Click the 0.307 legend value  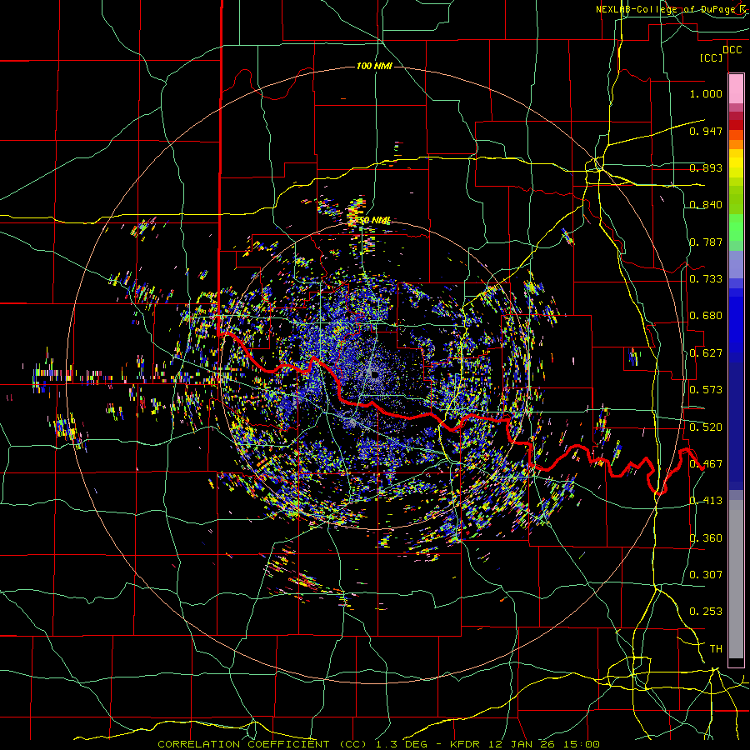pos(706,574)
